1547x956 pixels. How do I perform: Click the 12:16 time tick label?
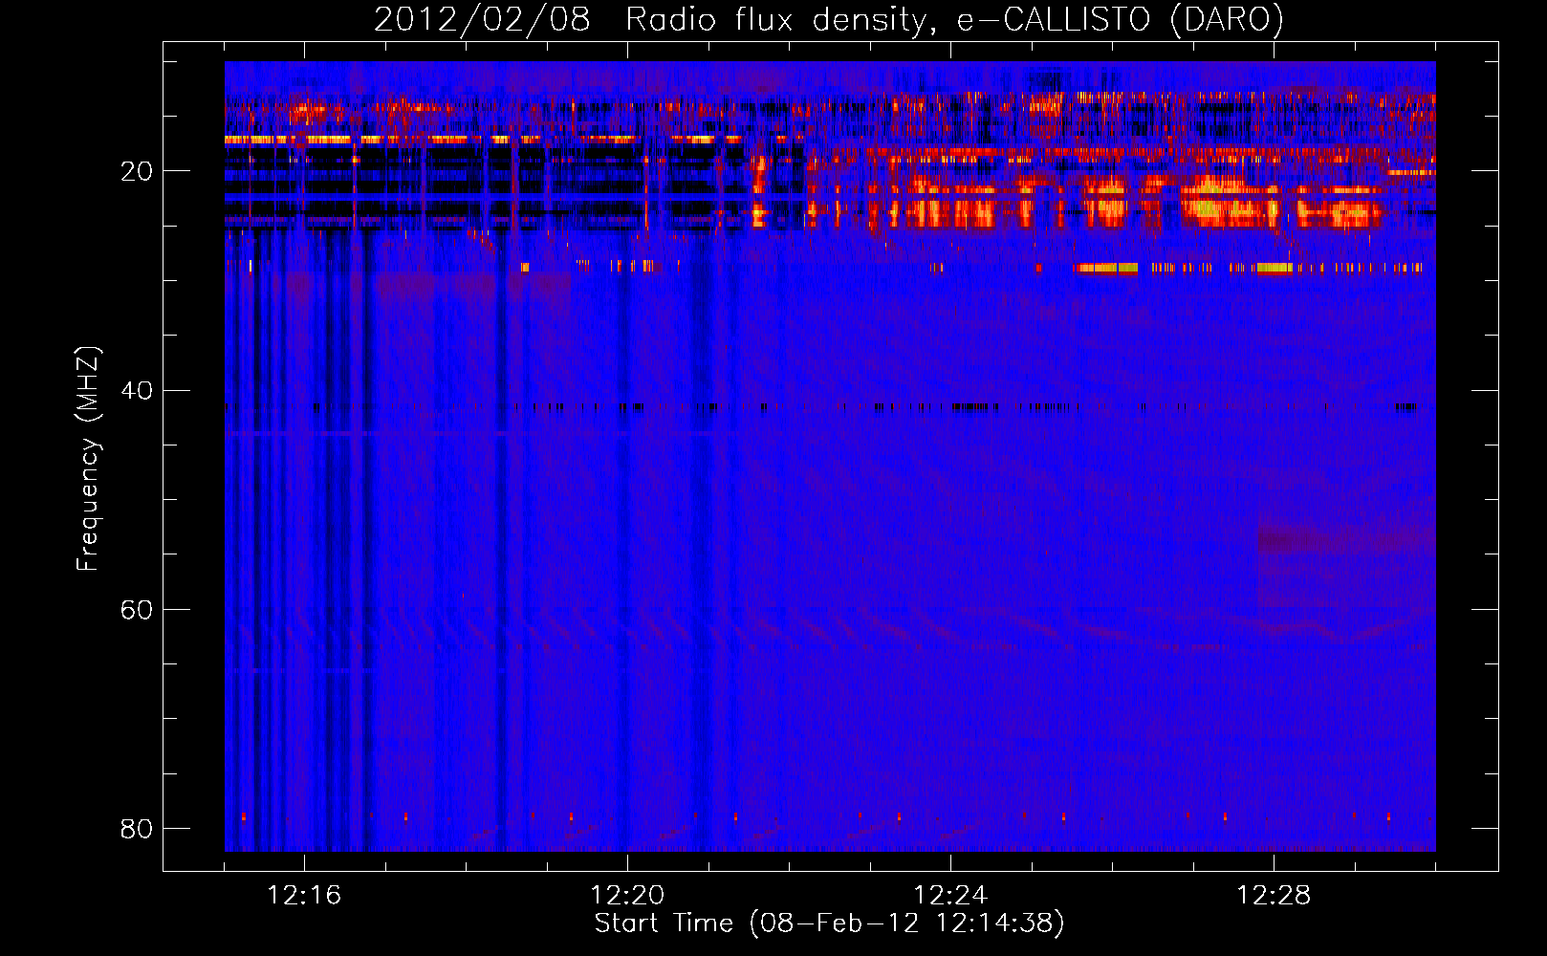click(304, 896)
